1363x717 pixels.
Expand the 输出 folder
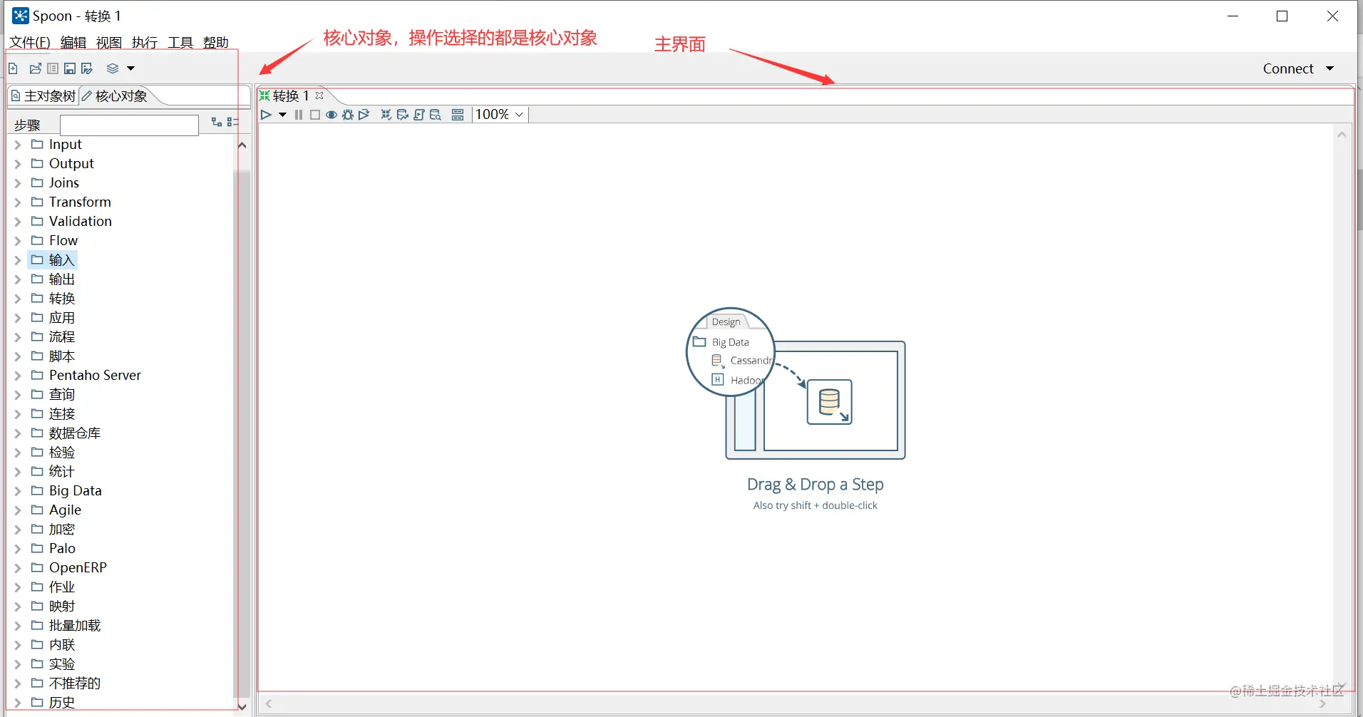click(18, 279)
